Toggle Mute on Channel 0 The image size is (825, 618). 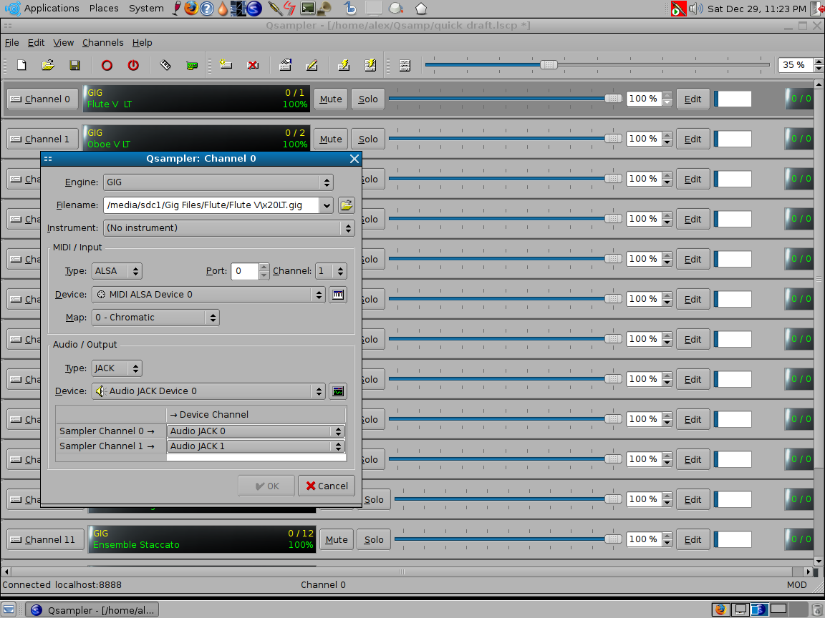pos(331,99)
